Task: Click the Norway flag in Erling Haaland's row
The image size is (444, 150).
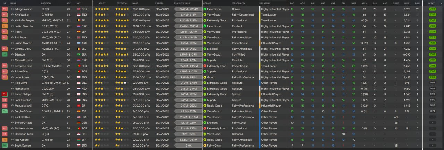Action: 79,9
